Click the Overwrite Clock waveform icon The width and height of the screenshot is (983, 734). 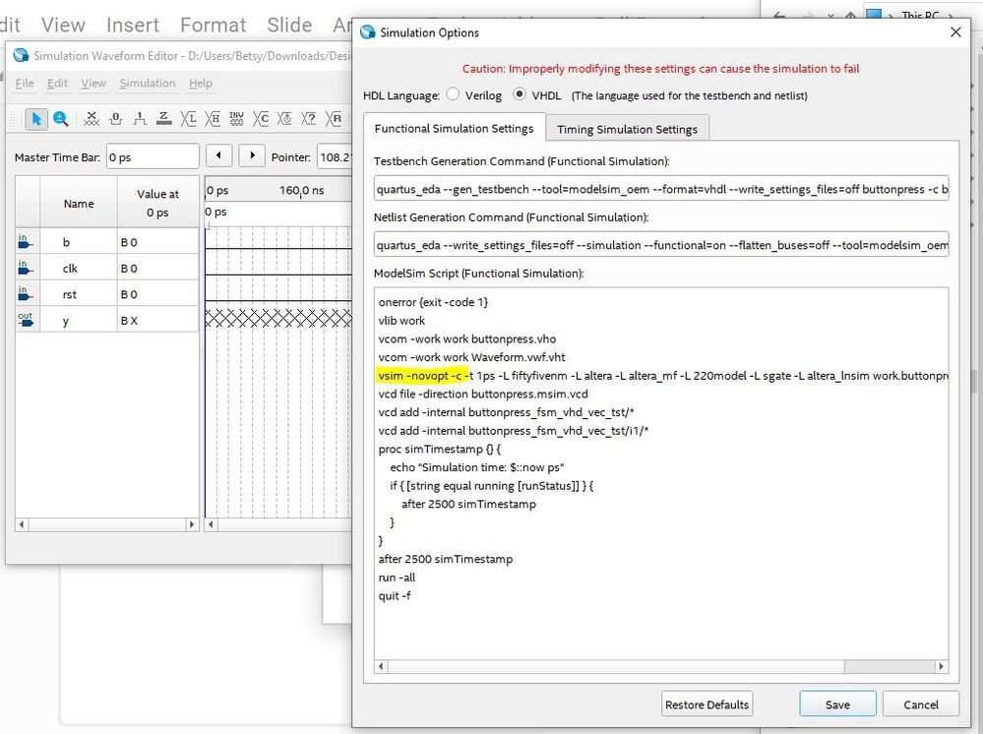[x=286, y=119]
